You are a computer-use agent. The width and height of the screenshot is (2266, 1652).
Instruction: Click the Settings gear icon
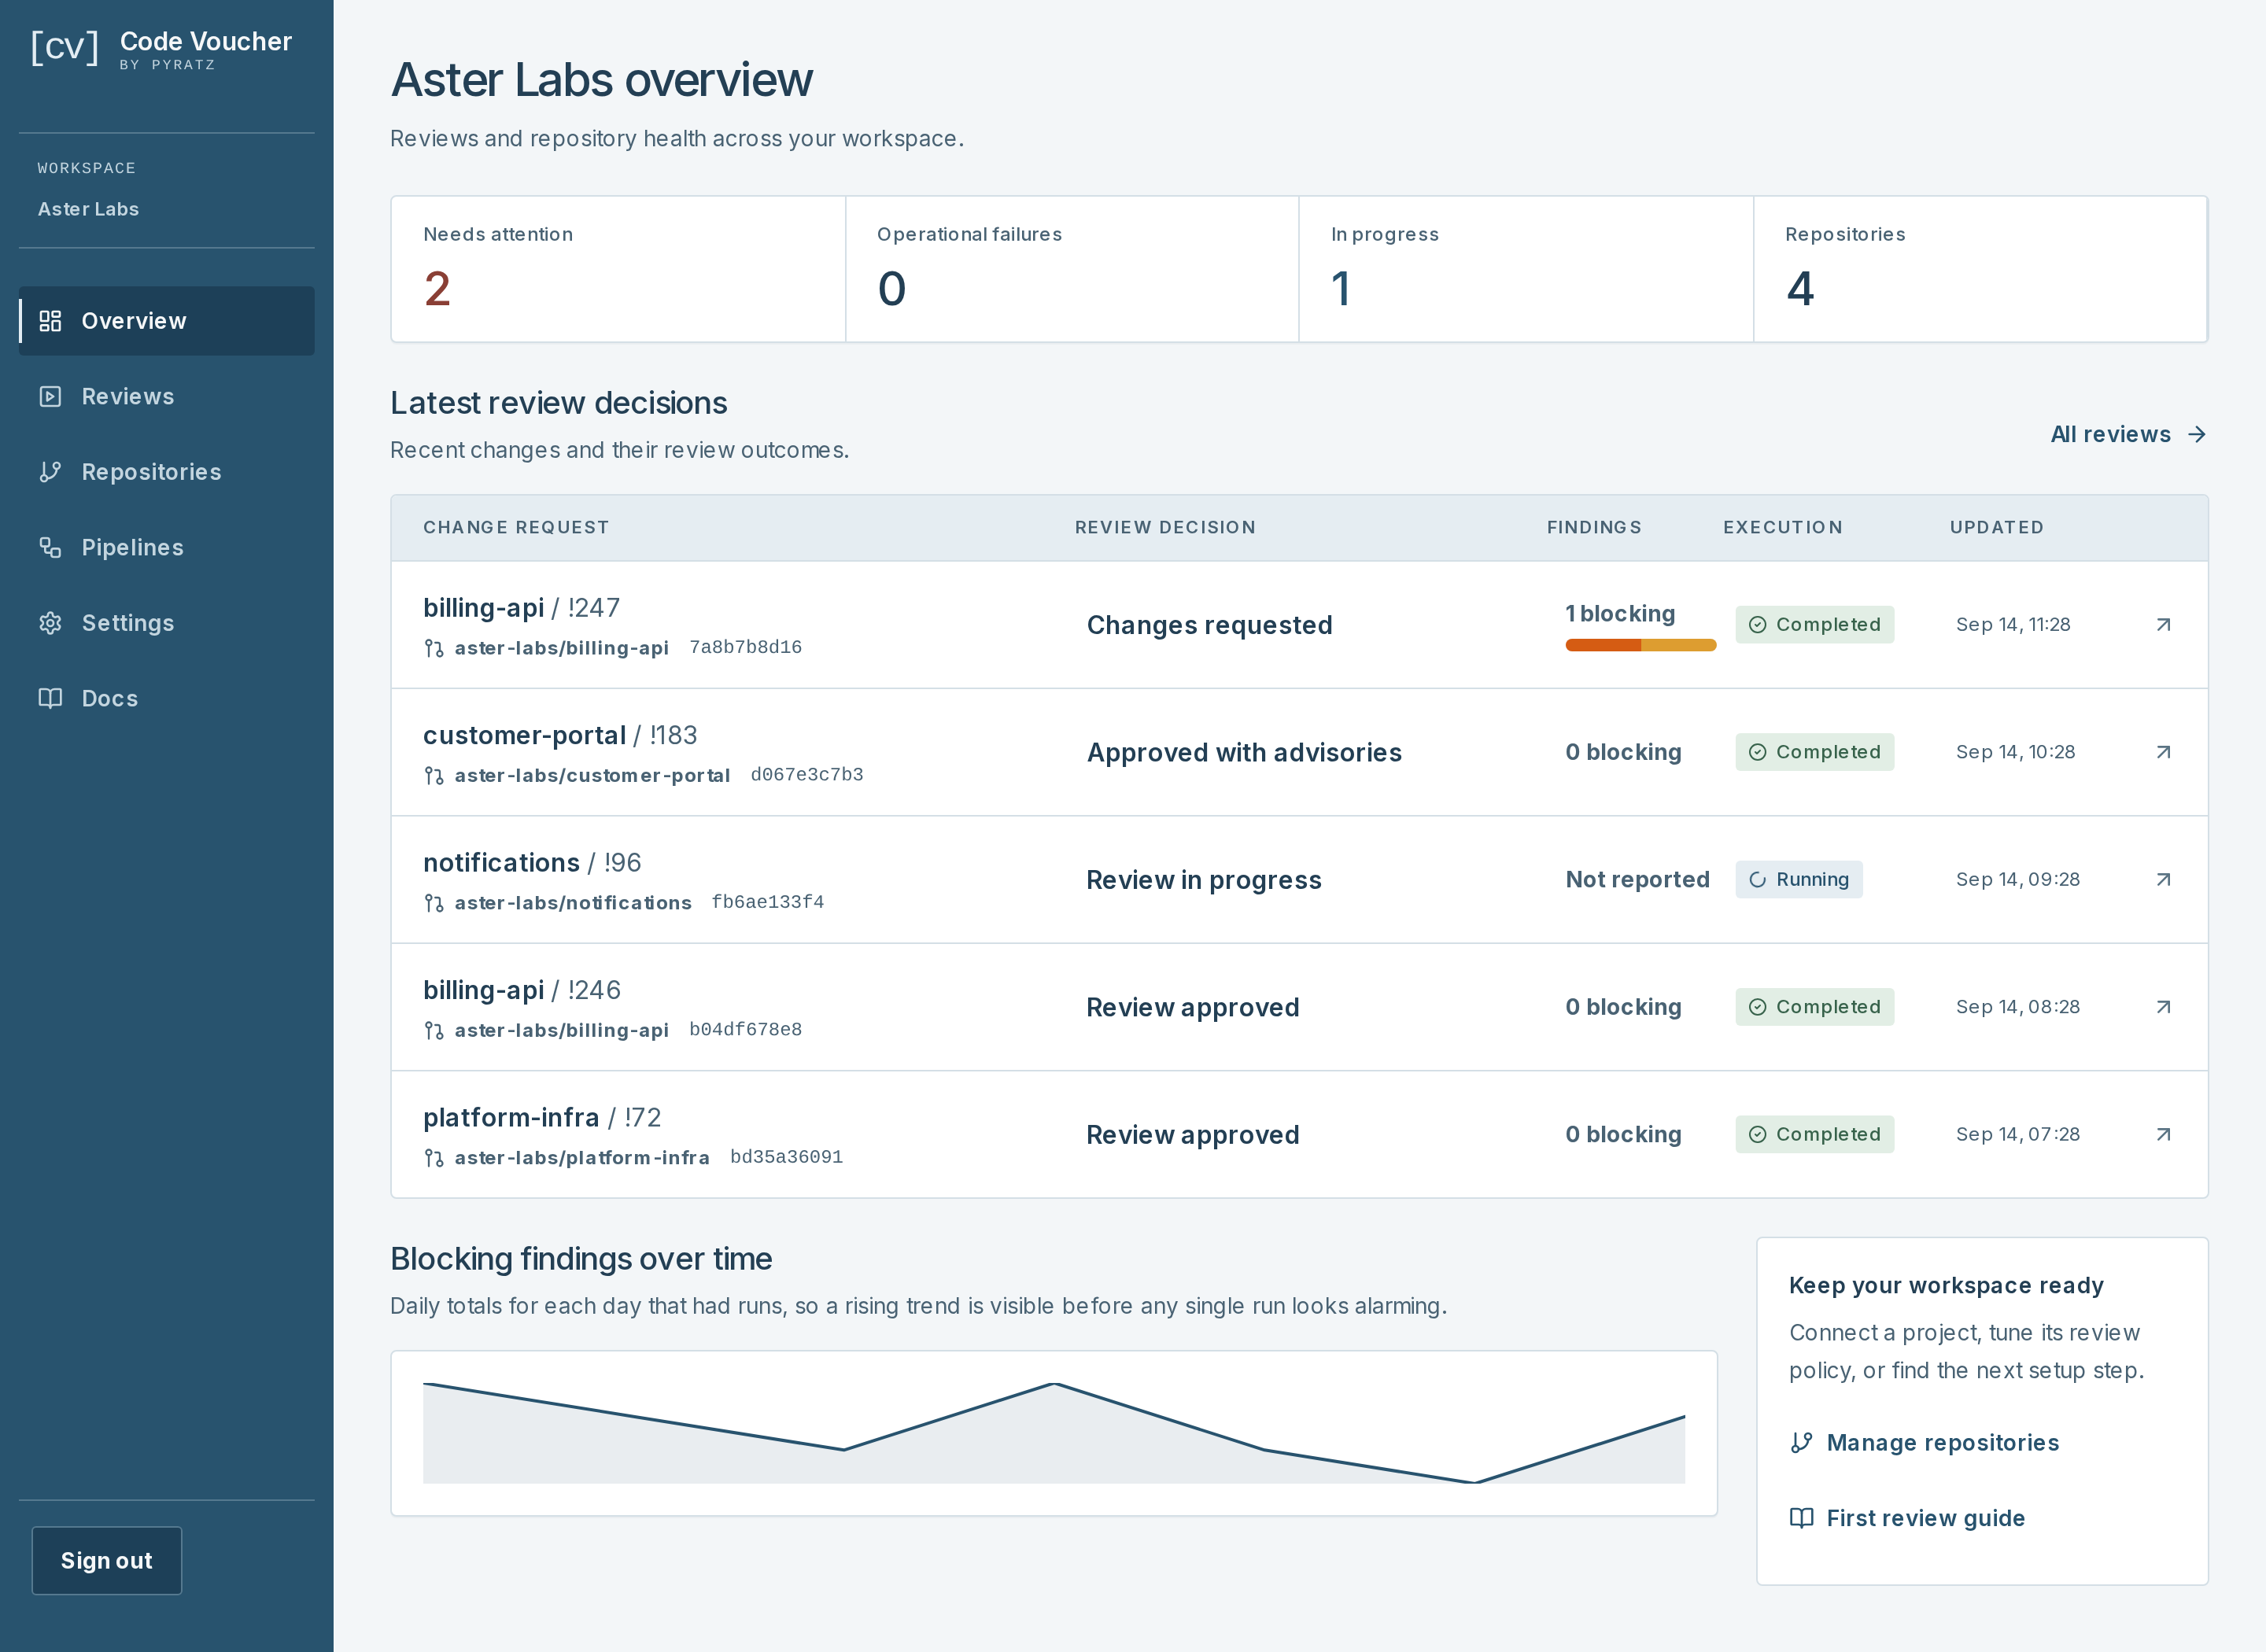point(50,623)
